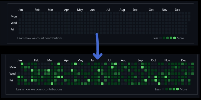Viewport: 201px width, 100px height.
Task: Select the empty gray legend swatch in the lower graph
Action: [163, 89]
